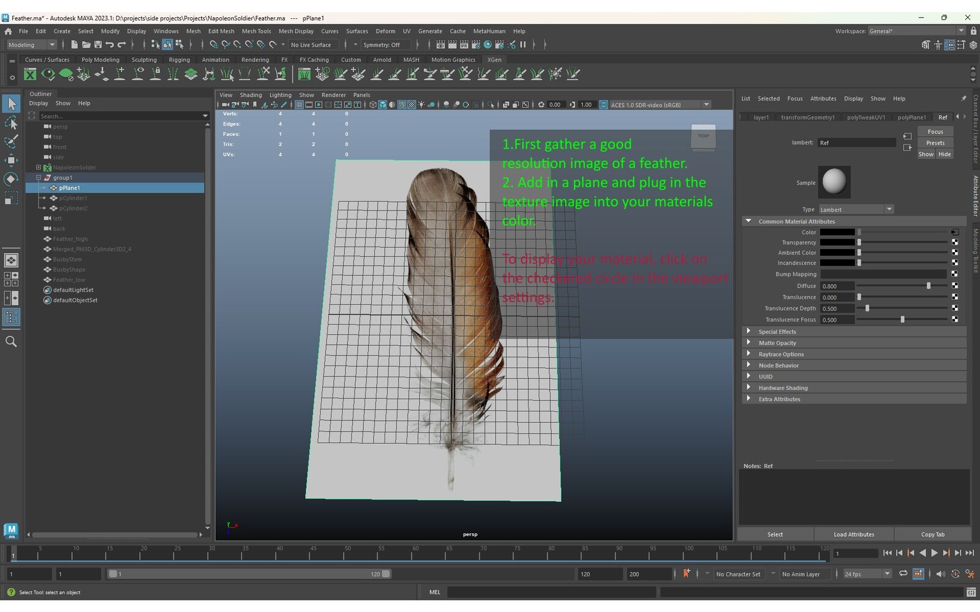Select the Move tool in left toolbox
Screen dimensions: 980x612
click(11, 160)
